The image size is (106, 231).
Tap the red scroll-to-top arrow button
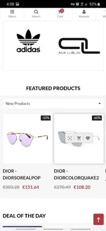click(99, 220)
